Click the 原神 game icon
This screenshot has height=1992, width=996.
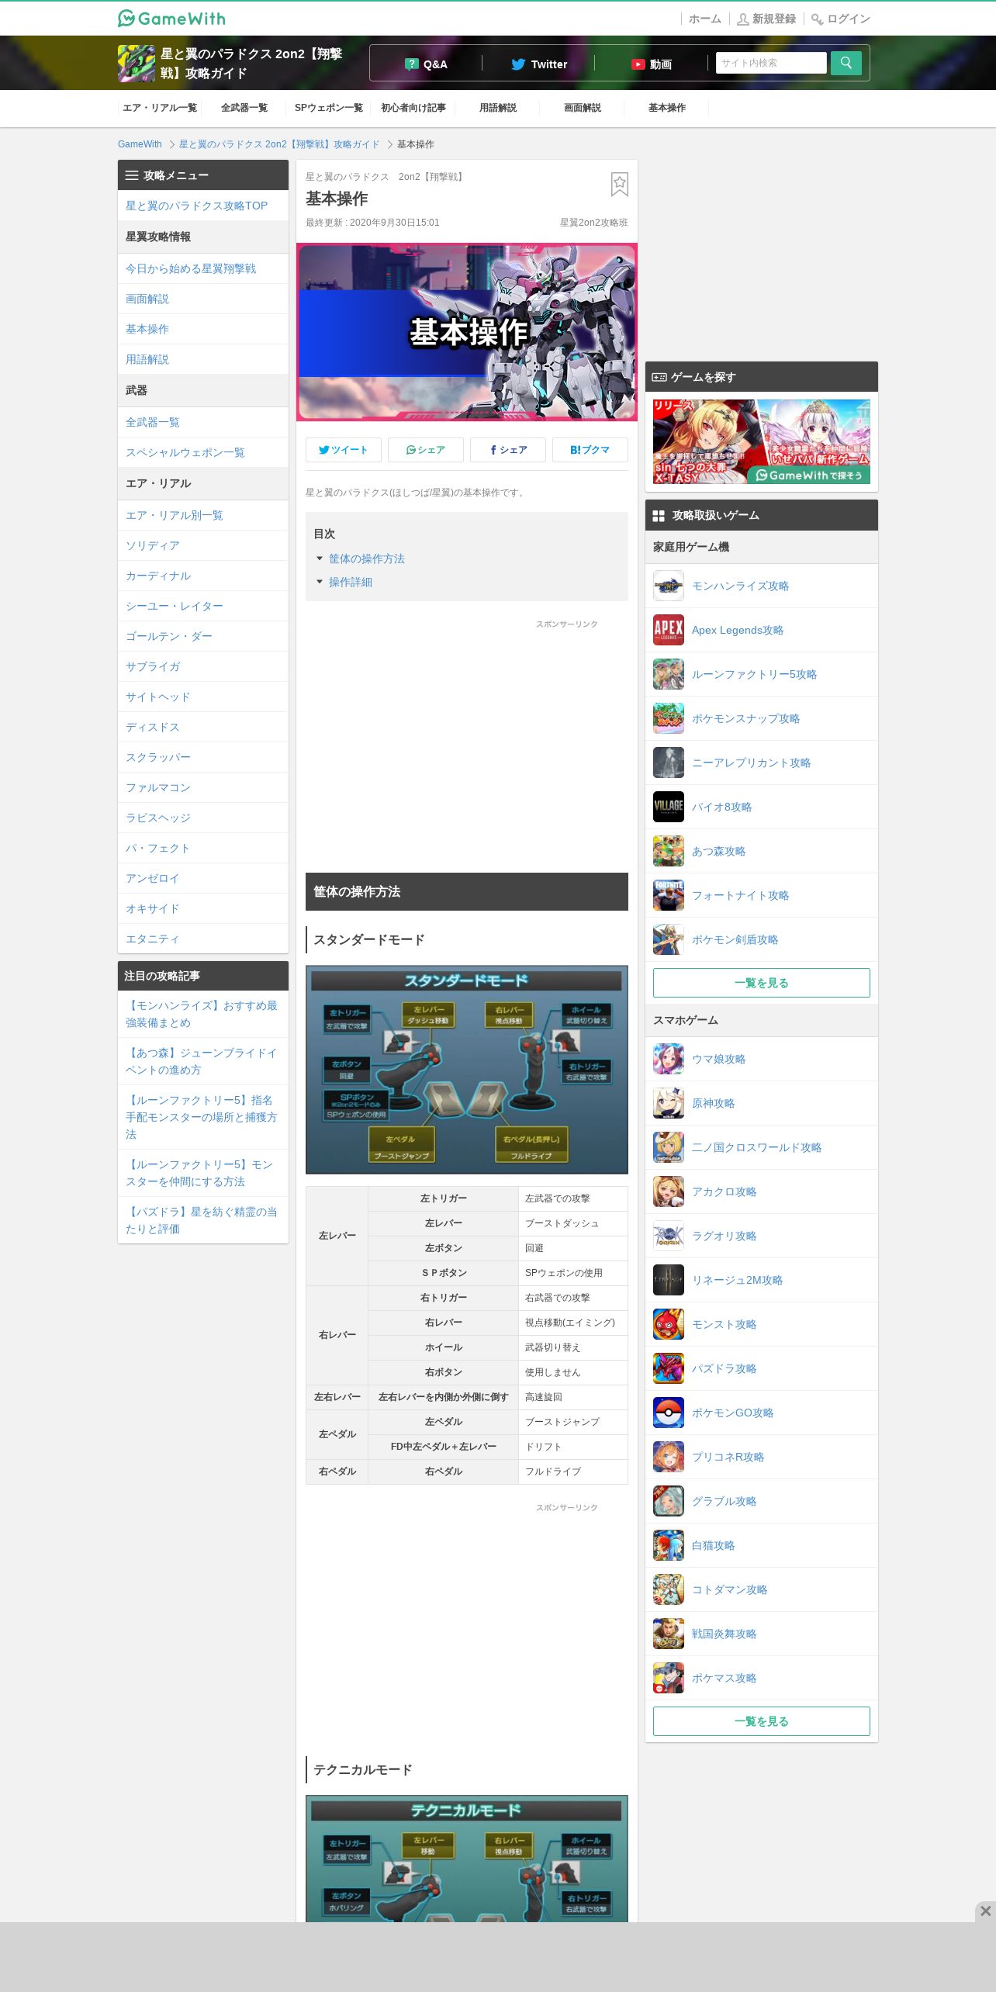669,1103
